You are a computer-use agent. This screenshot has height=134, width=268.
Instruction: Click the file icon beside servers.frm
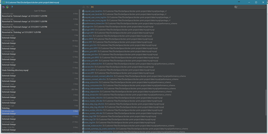point(83,67)
